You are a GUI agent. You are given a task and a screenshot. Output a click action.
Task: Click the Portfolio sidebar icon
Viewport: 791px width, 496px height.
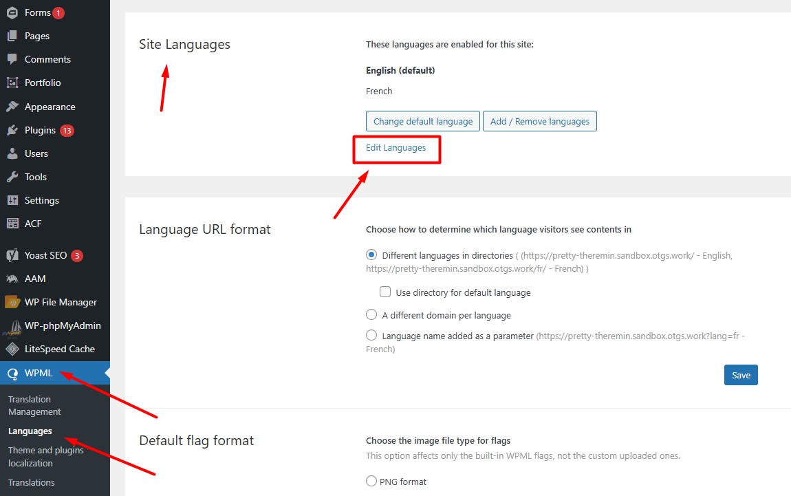tap(12, 83)
